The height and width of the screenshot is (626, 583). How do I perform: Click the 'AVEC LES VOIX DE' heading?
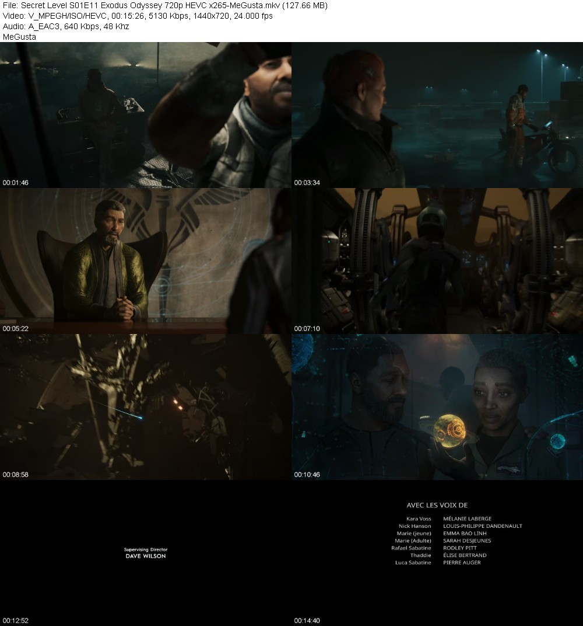coord(437,505)
